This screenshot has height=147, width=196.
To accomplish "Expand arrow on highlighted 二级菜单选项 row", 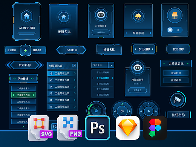I will point(75,73).
